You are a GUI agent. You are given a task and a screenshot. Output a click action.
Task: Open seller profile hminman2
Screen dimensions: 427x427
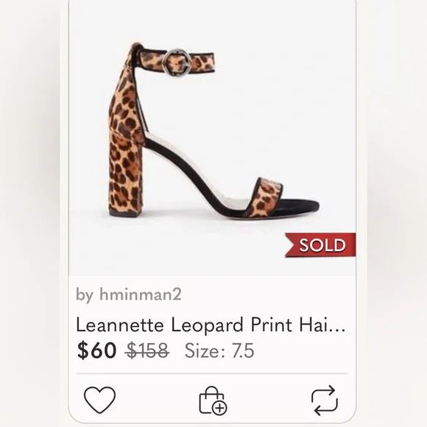pyautogui.click(x=141, y=294)
